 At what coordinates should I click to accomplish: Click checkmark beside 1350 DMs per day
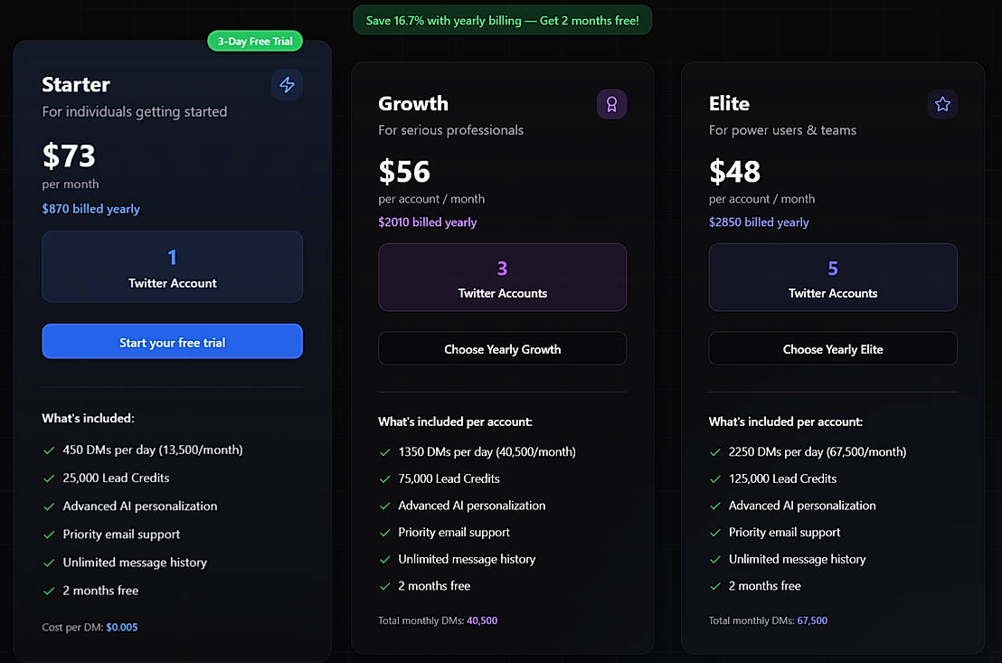pyautogui.click(x=385, y=451)
